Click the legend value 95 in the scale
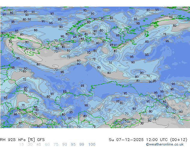This screenshot has height=147, width=190. (x=73, y=145)
